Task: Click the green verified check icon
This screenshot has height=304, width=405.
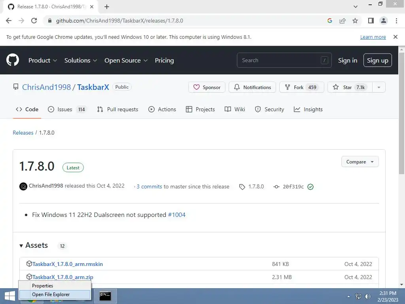Action: tap(310, 187)
